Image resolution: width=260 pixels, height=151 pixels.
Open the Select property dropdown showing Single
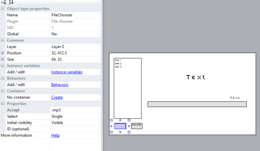pyautogui.click(x=75, y=116)
